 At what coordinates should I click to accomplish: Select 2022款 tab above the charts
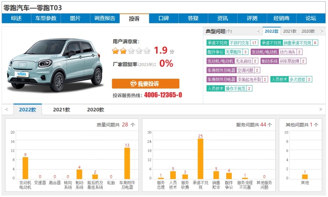click(x=28, y=109)
